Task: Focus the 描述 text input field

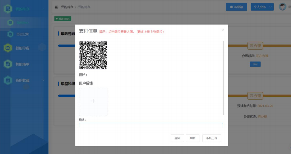Action: (x=151, y=125)
